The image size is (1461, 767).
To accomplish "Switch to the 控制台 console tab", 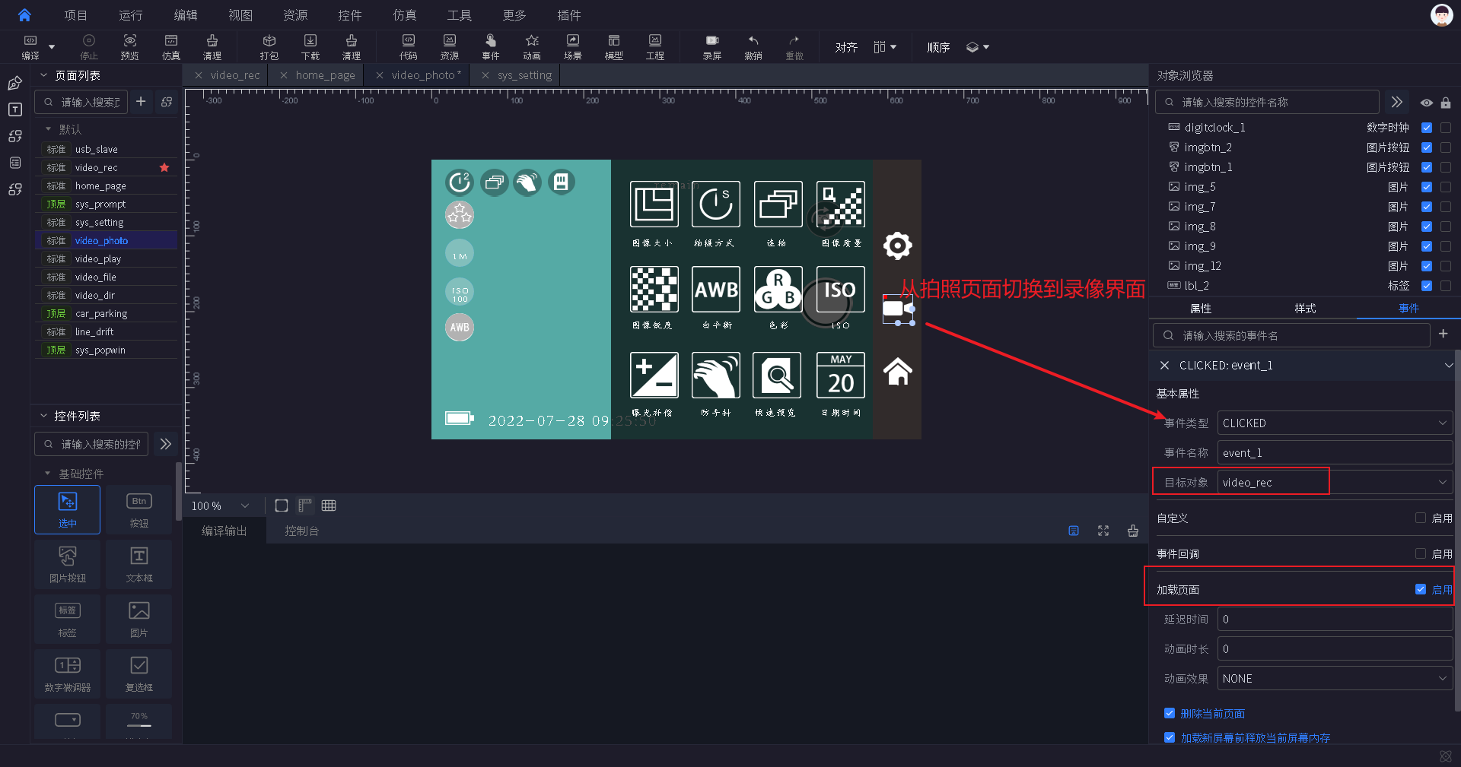I will (301, 531).
